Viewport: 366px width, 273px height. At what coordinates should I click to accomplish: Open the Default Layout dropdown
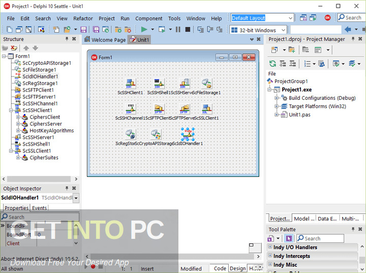[290, 18]
